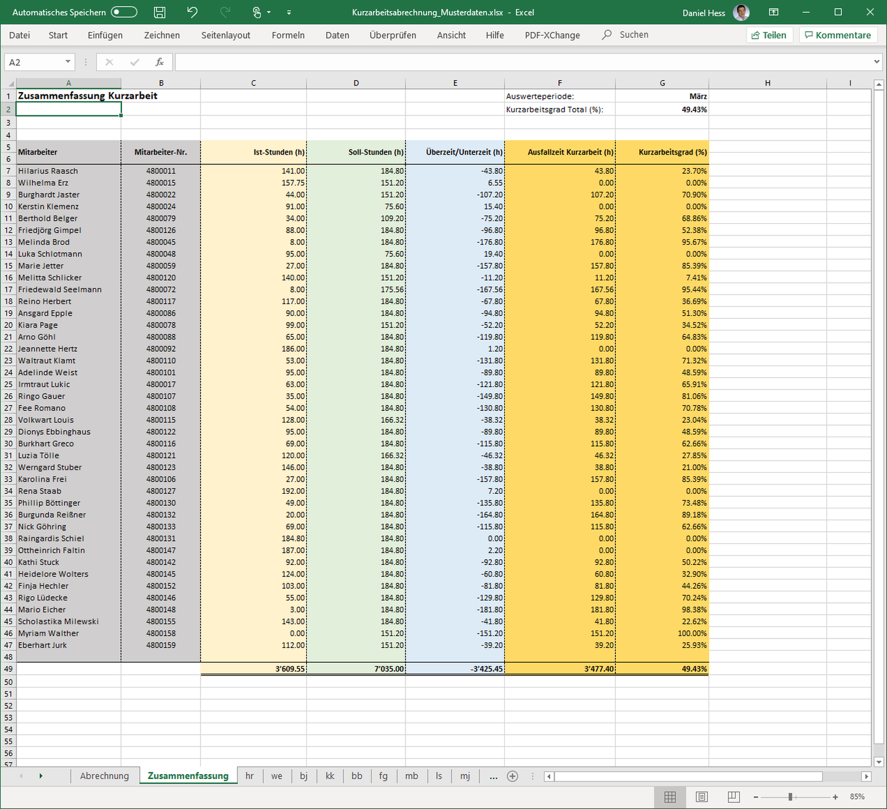The width and height of the screenshot is (887, 809).
Task: Open the Name Box dropdown arrow
Action: [67, 62]
